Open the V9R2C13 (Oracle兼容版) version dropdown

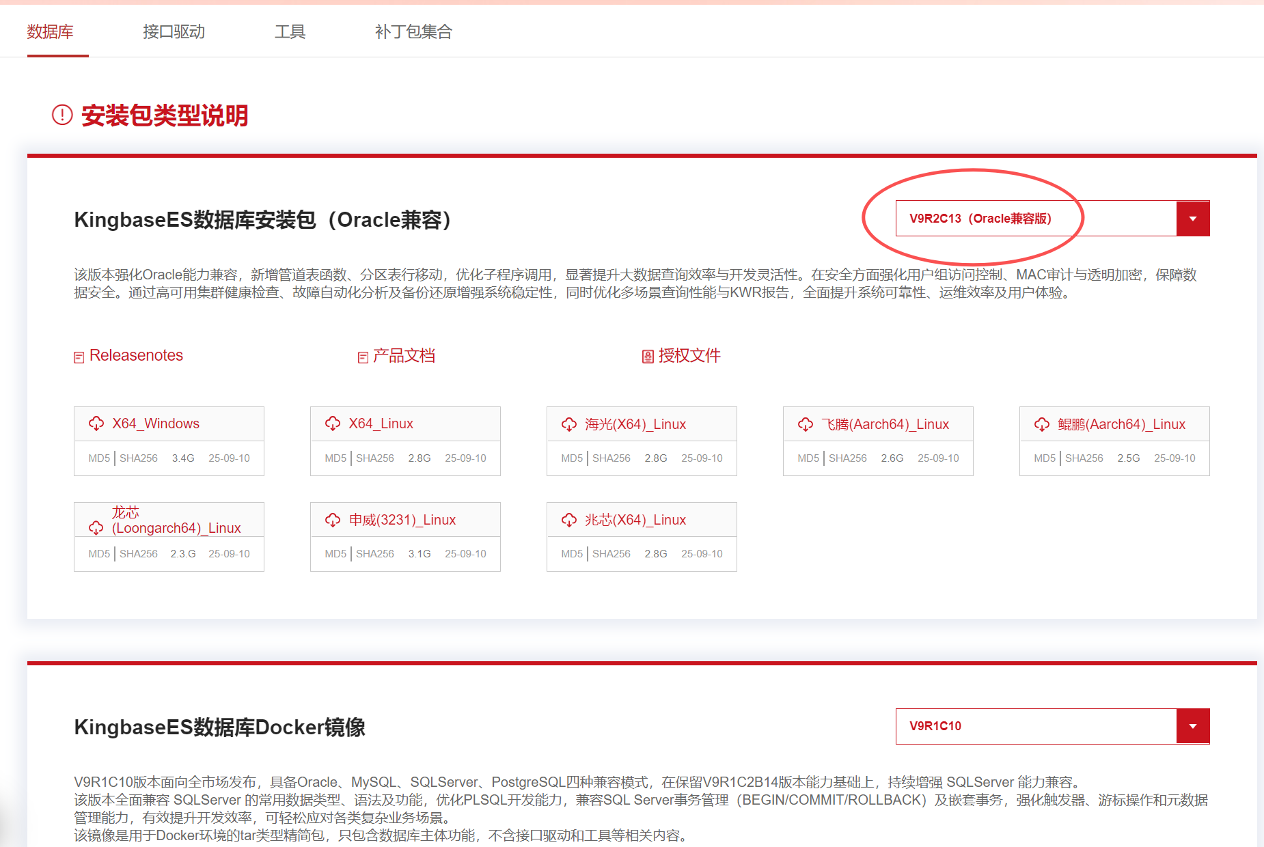[1052, 219]
